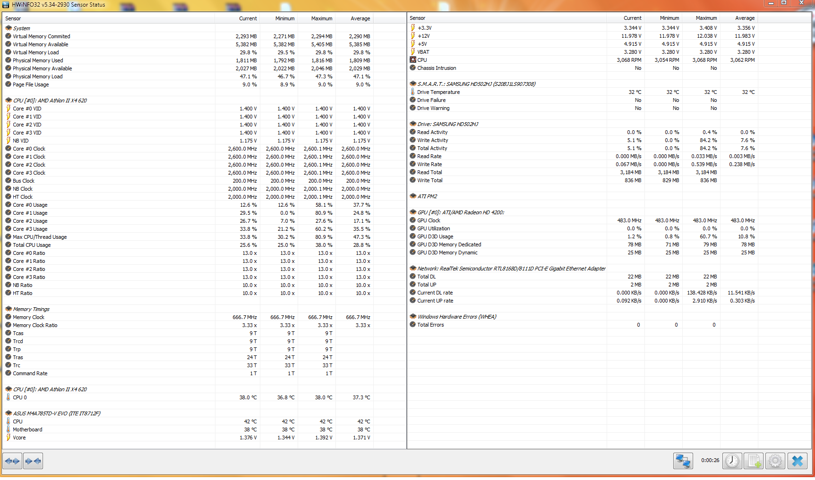Click the 1.376 V Vcore current value
Viewport: 815px width, 480px height.
tap(249, 438)
